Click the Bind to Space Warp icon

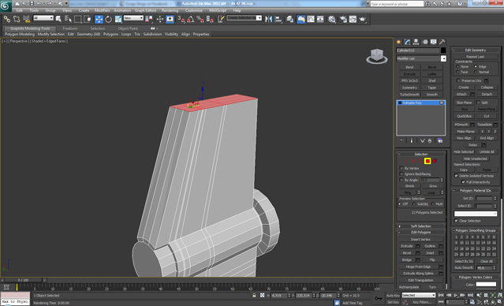coord(27,19)
